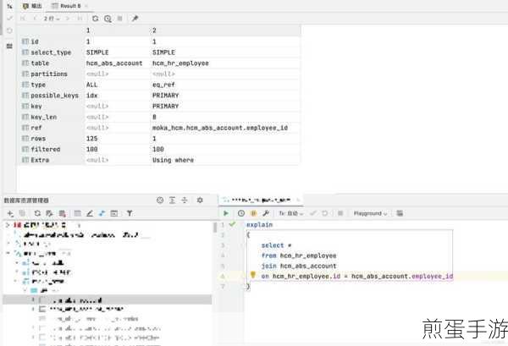Click the rollback icon in left gutter
Screen dimensions: 508x346
(x=9, y=30)
